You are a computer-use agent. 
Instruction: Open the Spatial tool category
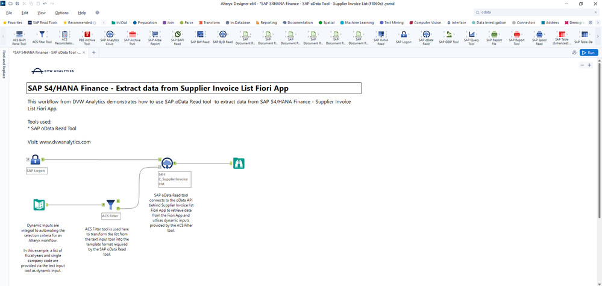point(327,23)
